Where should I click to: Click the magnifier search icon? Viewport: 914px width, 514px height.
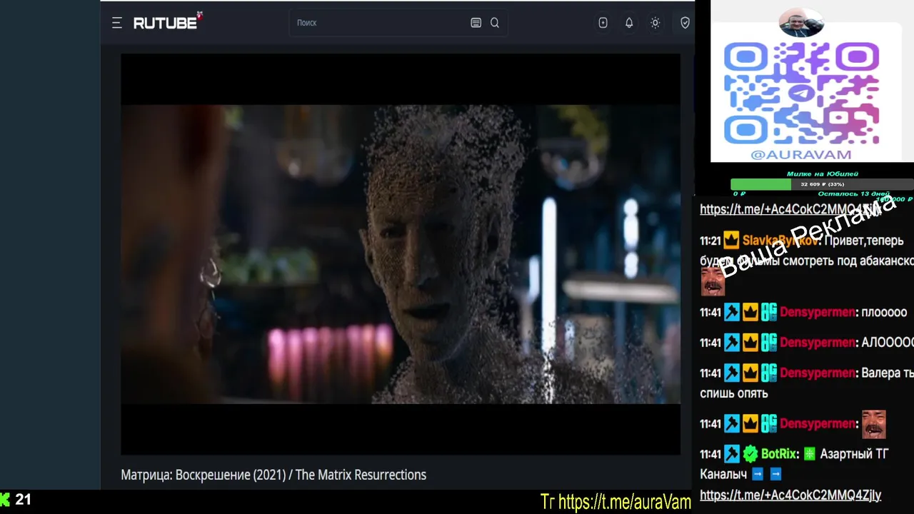(495, 23)
